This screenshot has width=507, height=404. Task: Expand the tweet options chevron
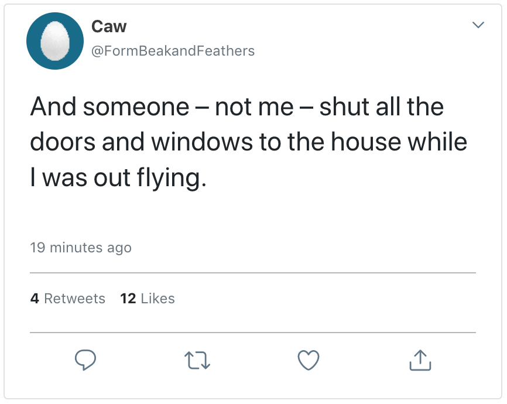click(478, 25)
